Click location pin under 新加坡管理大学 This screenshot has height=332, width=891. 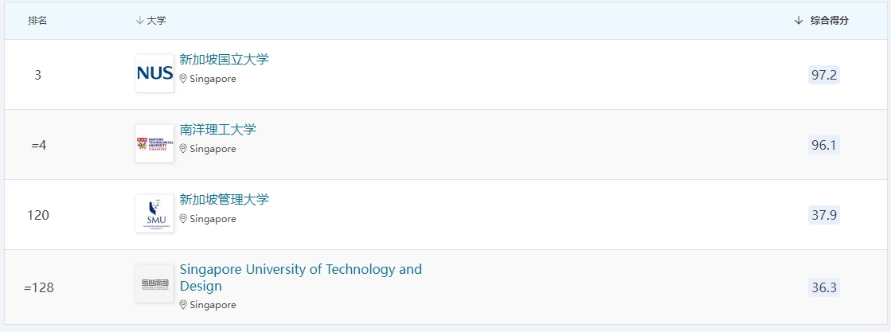pos(183,219)
